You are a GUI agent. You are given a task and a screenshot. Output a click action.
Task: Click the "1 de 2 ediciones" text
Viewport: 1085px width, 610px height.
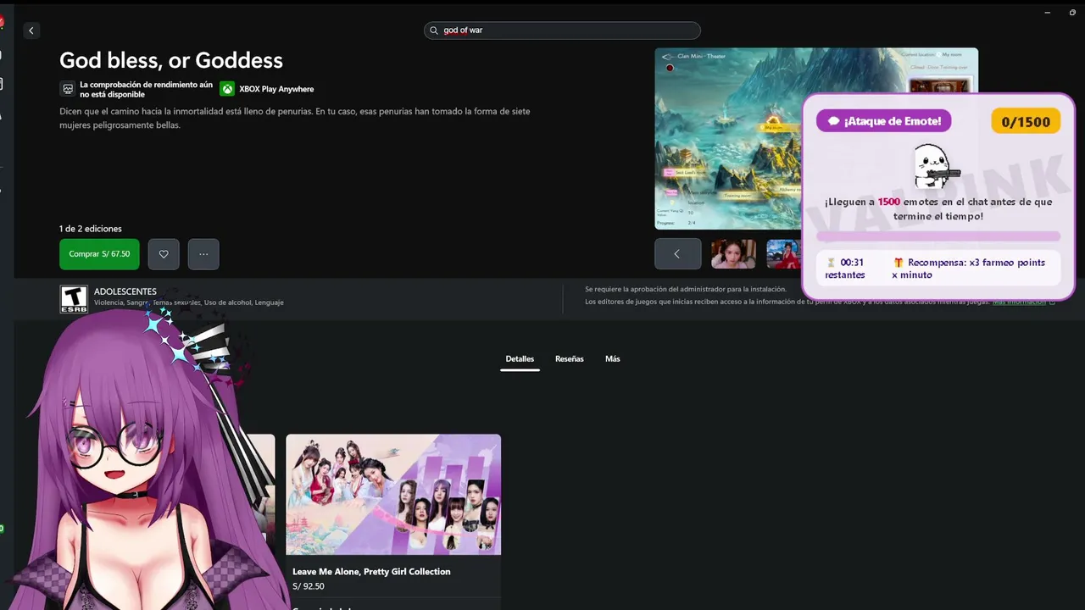click(x=91, y=229)
